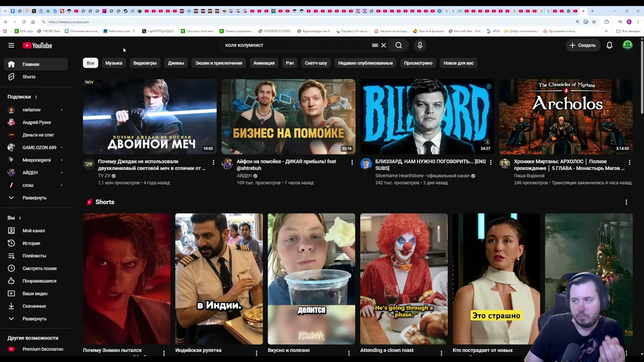644x362 pixels.
Task: Open the on-screen keyboard in search box
Action: click(375, 45)
